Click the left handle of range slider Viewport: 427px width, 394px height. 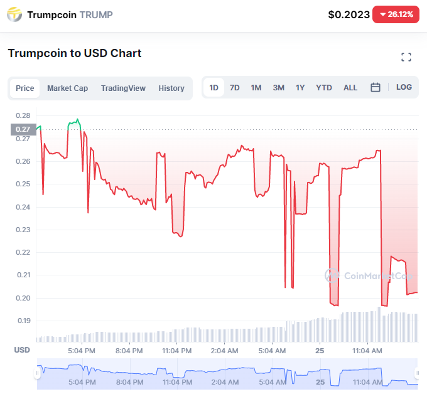pyautogui.click(x=37, y=373)
